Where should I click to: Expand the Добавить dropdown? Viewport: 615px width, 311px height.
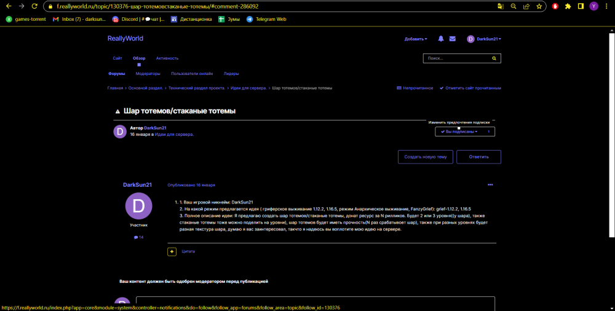416,39
